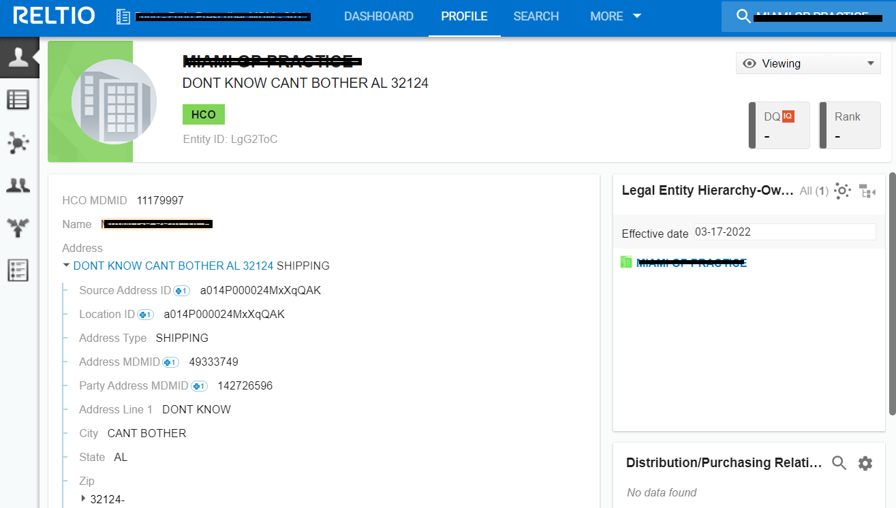Open the two-people sidebar icon
This screenshot has width=896, height=508.
18,185
